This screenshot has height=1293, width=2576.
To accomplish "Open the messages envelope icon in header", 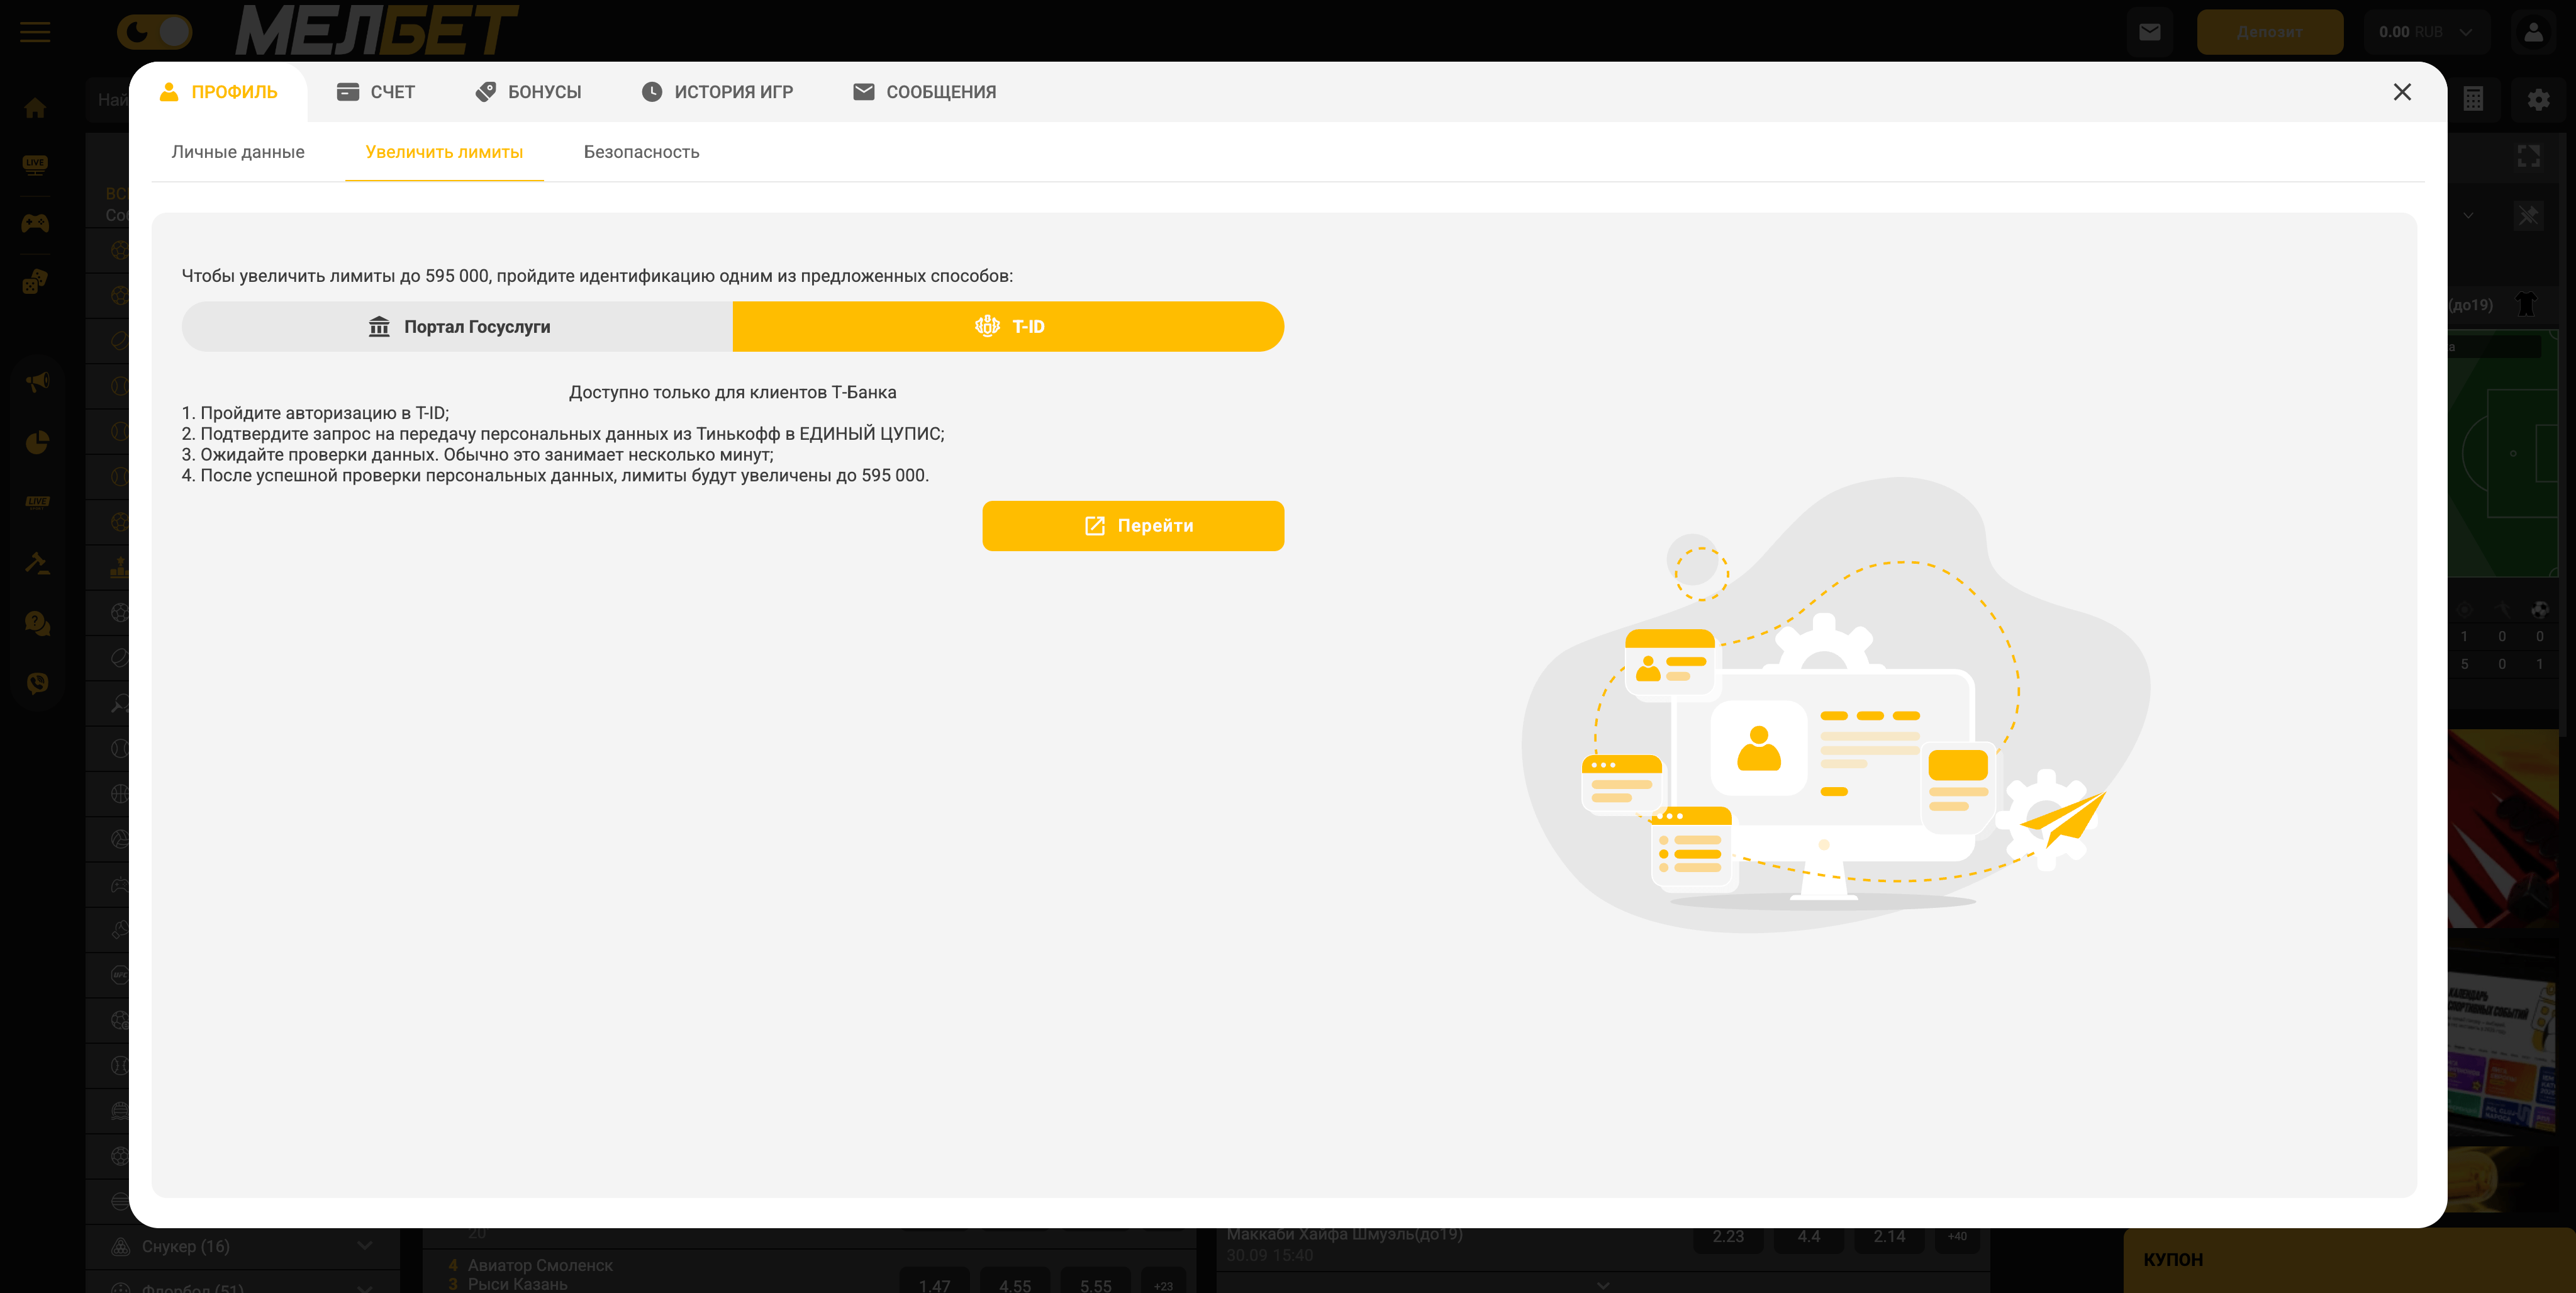I will (2149, 32).
